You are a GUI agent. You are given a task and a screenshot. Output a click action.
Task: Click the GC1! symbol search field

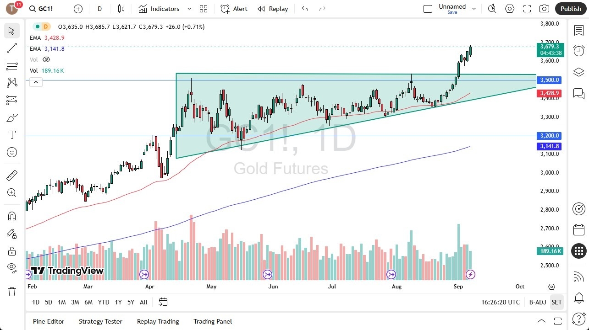point(41,8)
